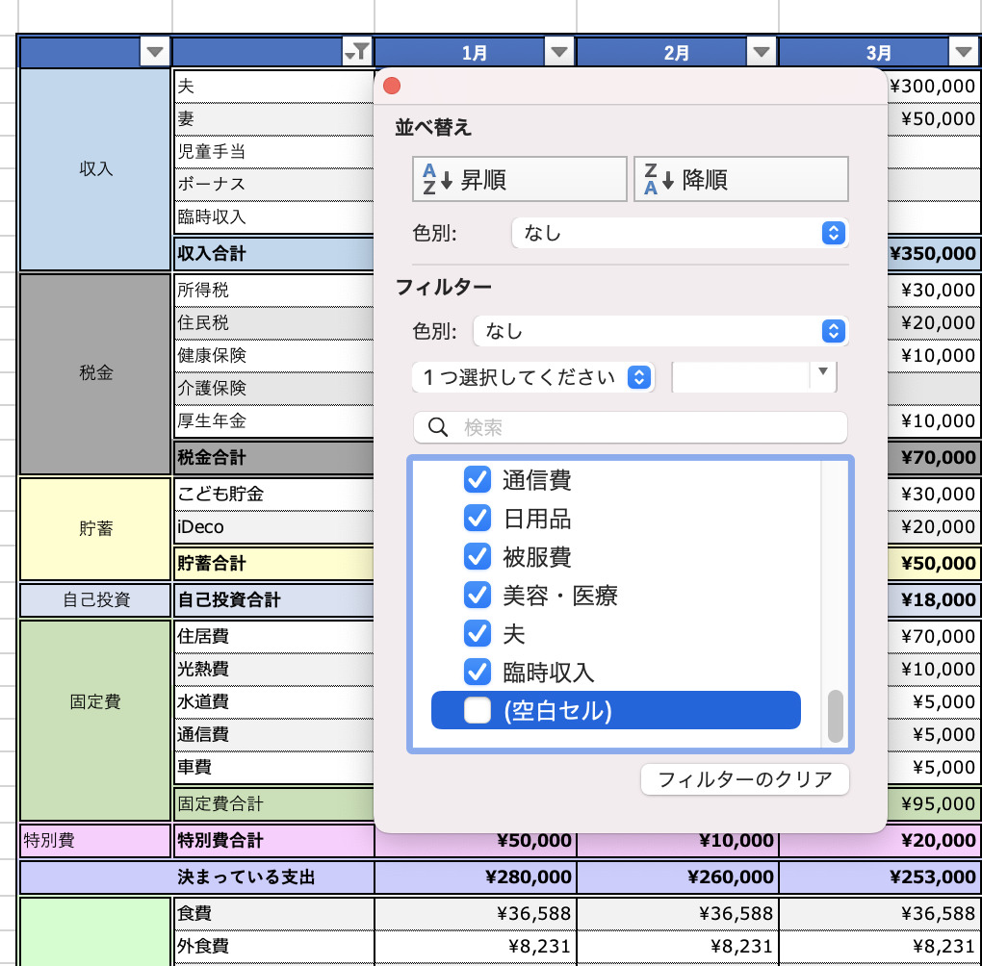
Task: Click the フィルターのクリア button
Action: [744, 779]
